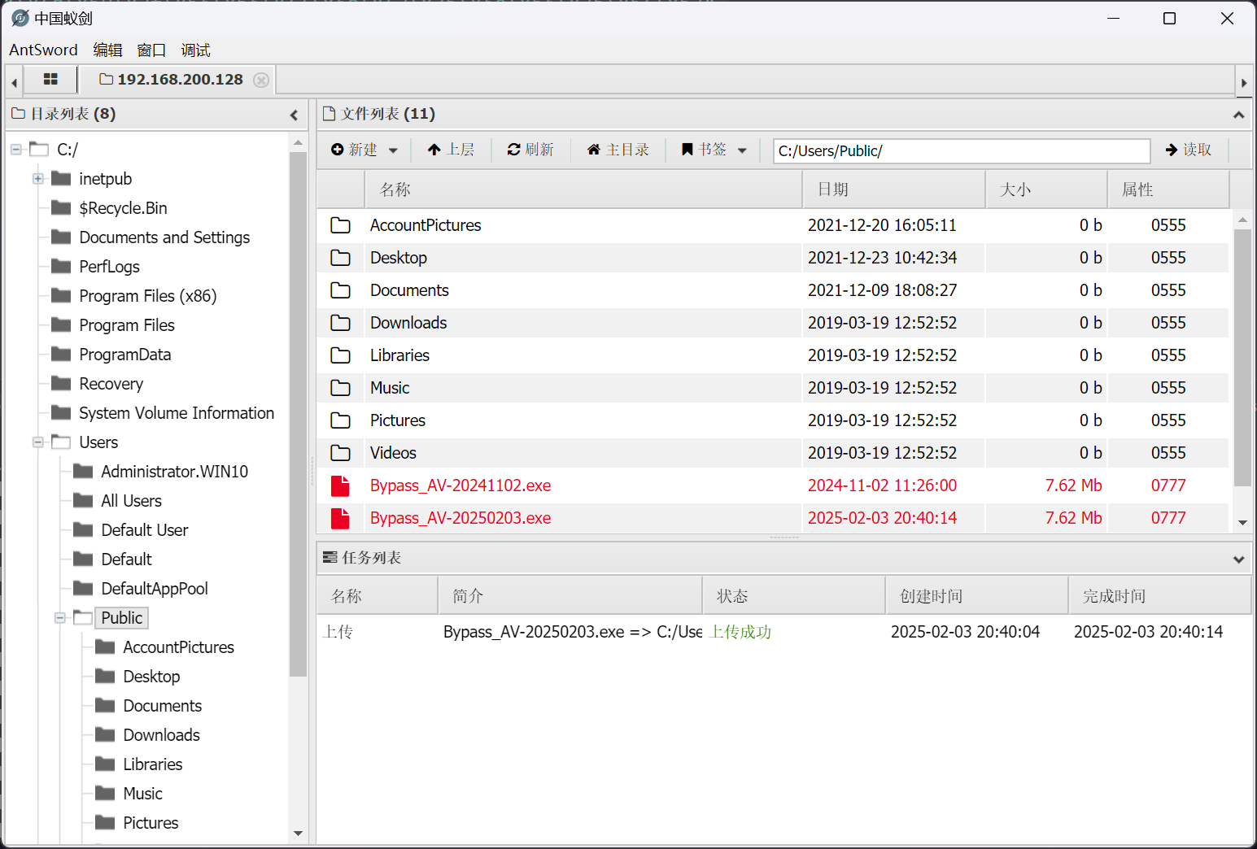The image size is (1257, 849).
Task: Click the Desktop folder icon in file list
Action: coord(340,258)
